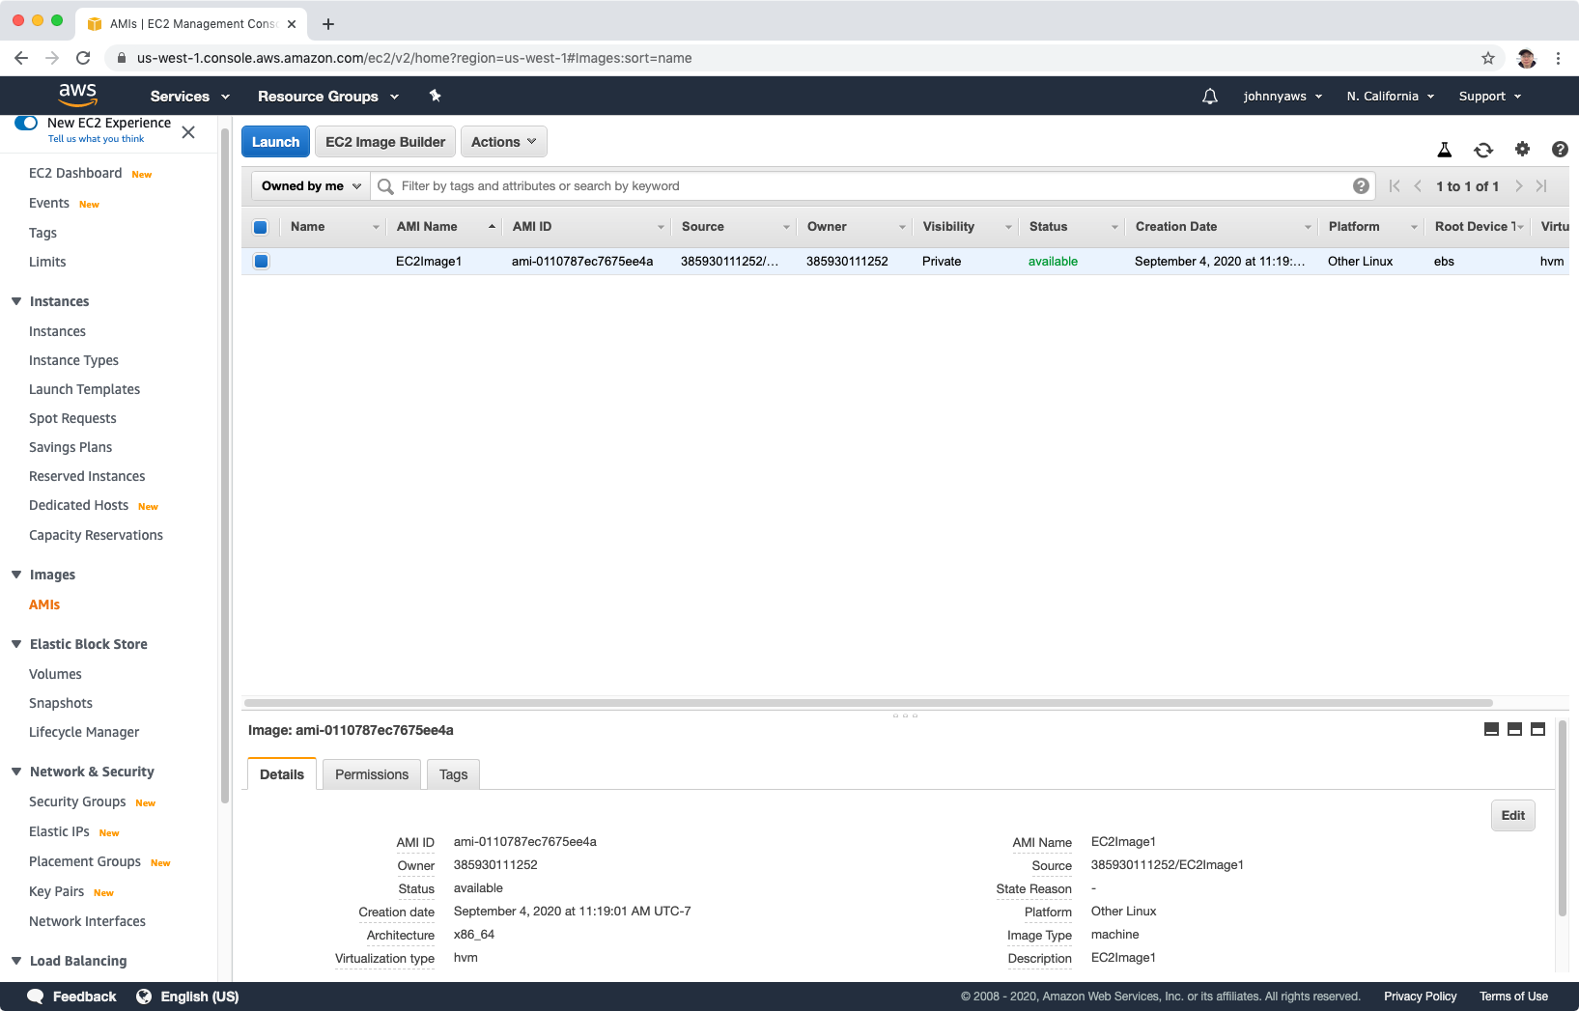This screenshot has height=1011, width=1579.
Task: Toggle the select-all checkbox in table header
Action: [260, 227]
